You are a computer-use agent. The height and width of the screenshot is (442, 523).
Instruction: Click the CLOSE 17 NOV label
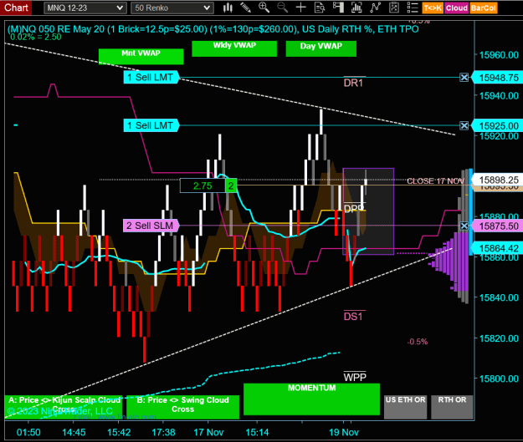pos(435,180)
